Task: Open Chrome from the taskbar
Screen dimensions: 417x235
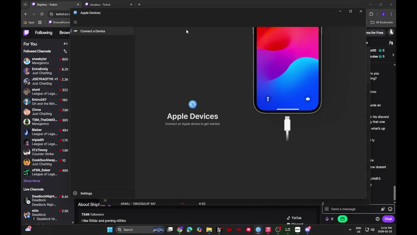Action: click(x=180, y=229)
